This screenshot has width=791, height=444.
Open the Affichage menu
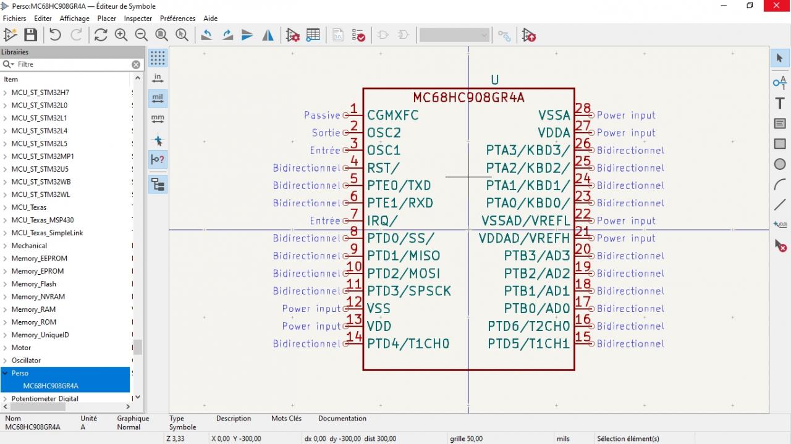point(75,19)
